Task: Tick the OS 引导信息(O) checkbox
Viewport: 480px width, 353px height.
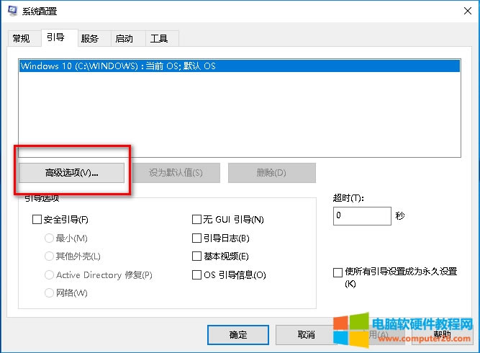Action: coord(197,274)
